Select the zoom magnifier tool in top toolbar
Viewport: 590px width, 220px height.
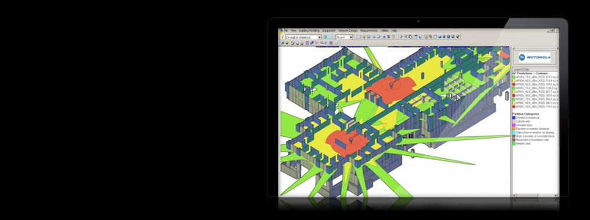[x=406, y=37]
